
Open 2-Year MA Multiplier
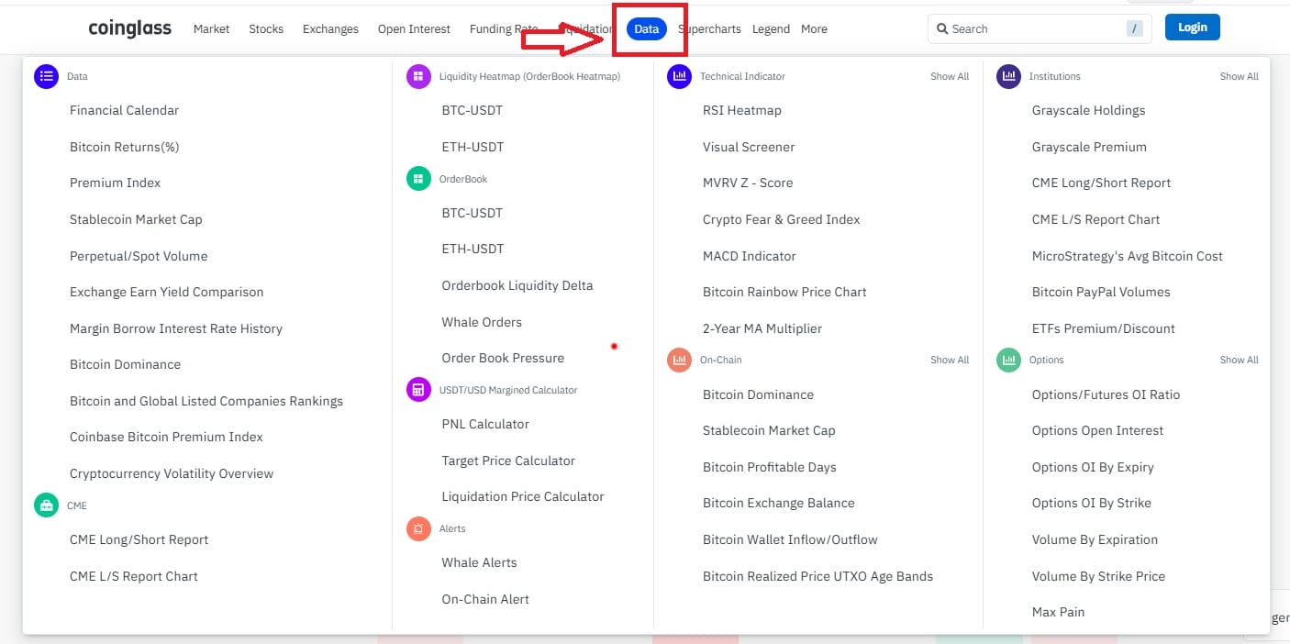point(762,328)
